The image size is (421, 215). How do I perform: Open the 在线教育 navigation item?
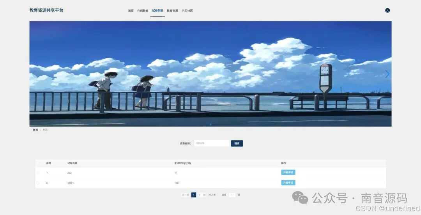point(143,11)
